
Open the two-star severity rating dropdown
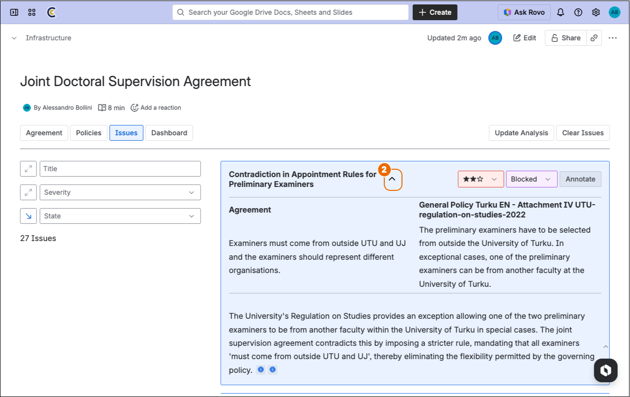point(481,179)
